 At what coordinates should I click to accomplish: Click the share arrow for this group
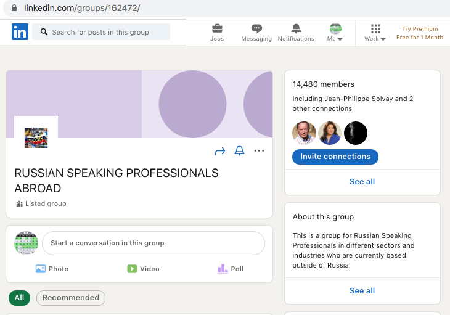220,151
